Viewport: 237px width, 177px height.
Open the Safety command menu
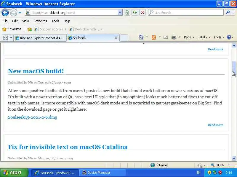(204, 37)
